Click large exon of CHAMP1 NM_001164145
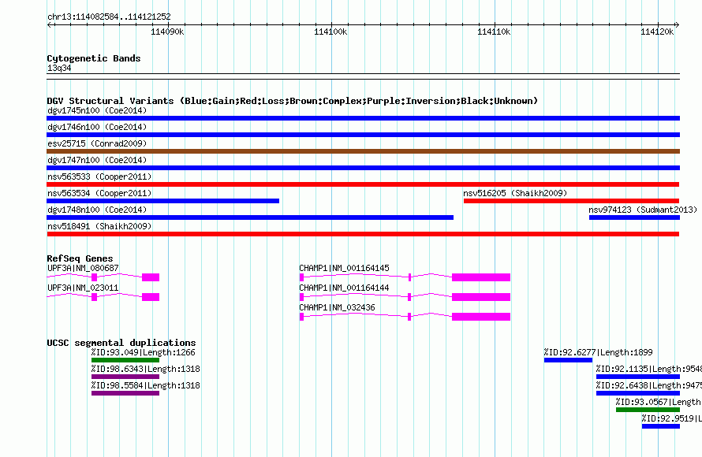This screenshot has width=702, height=457. (x=481, y=277)
